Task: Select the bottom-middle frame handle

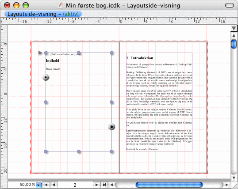Action: (79, 151)
